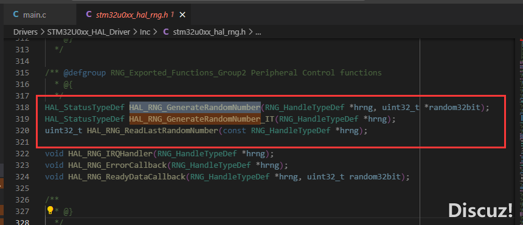Click HAL_RNG_ReadyDataCallback function name
Viewport: 523px width, 225px height.
coord(126,177)
